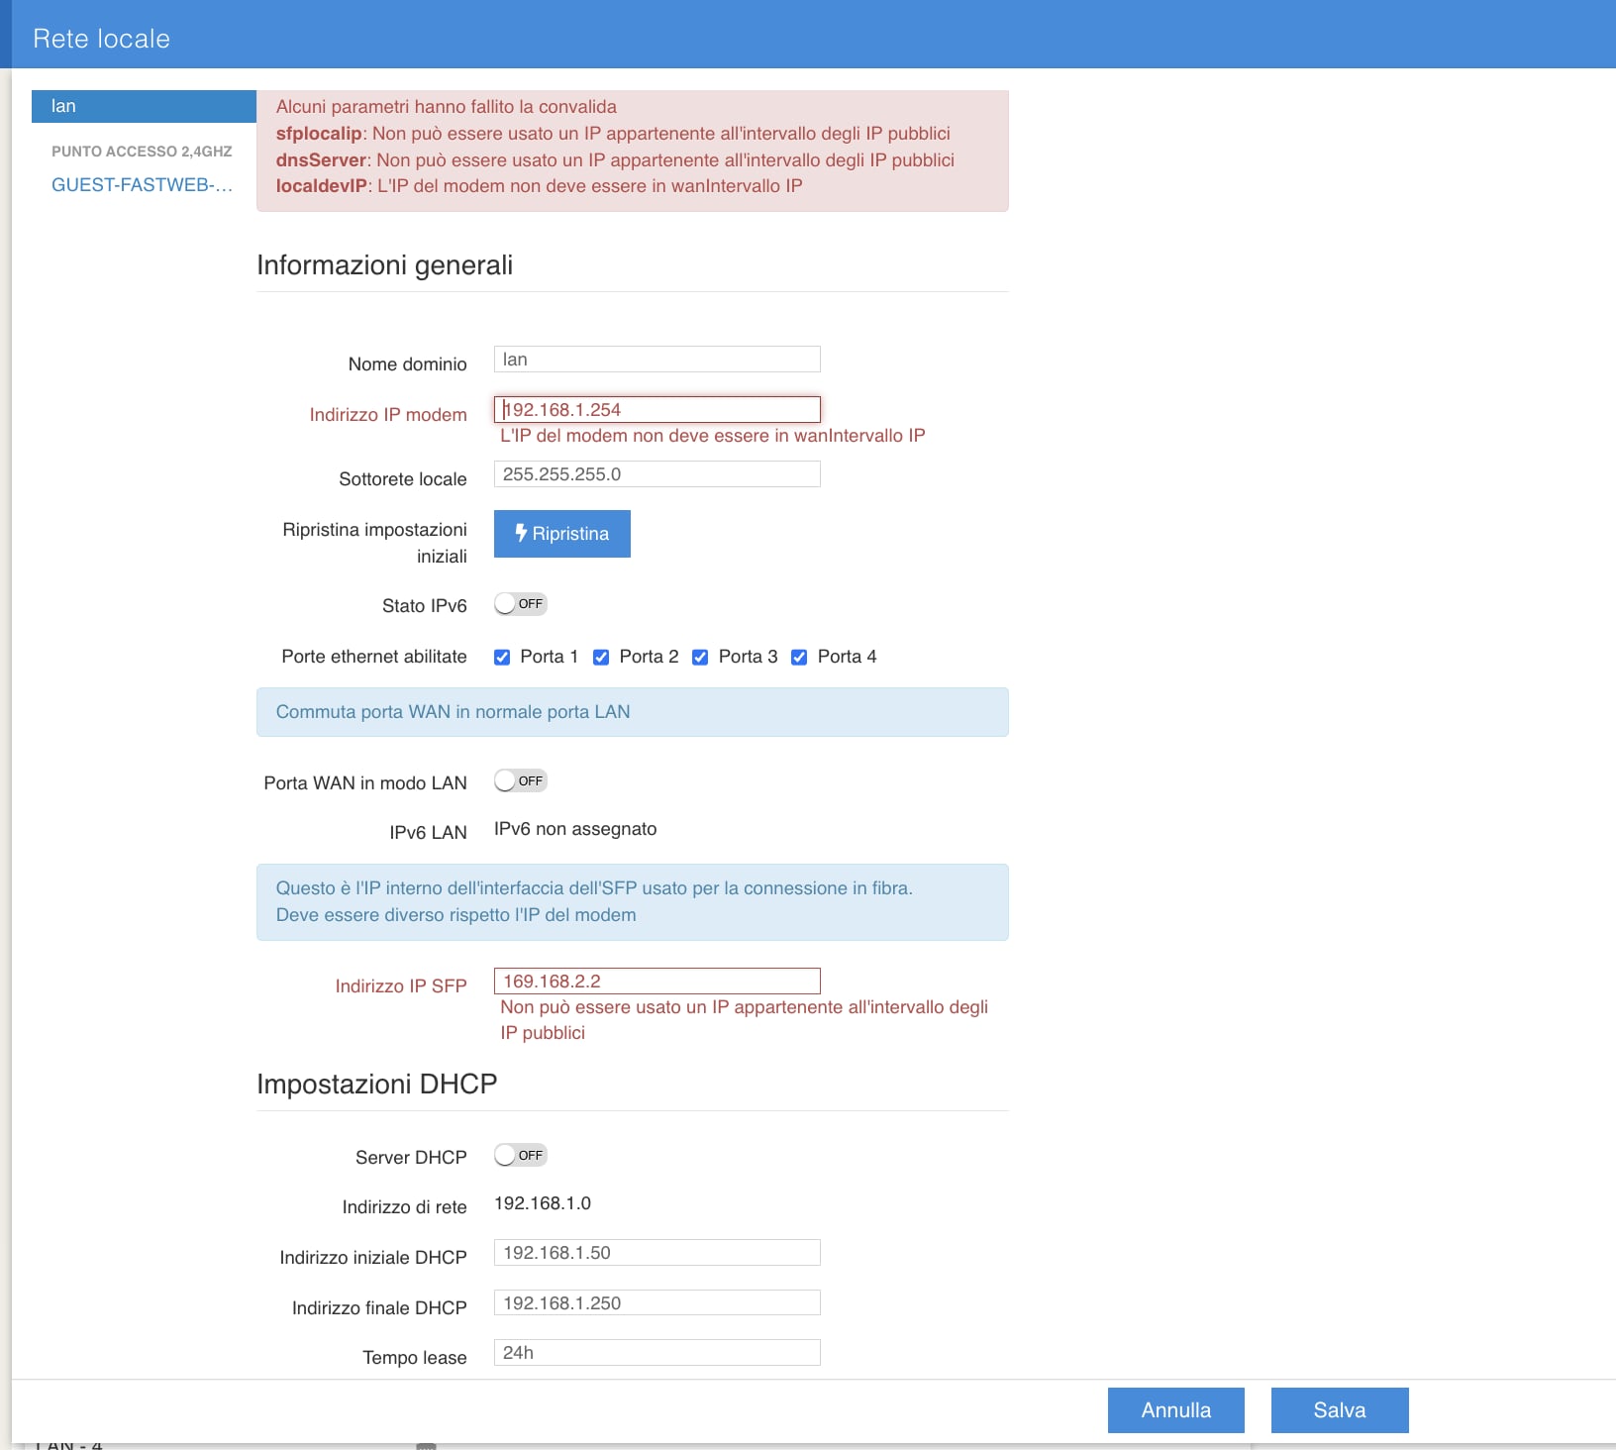Click the Tempo lease field

tap(657, 1353)
